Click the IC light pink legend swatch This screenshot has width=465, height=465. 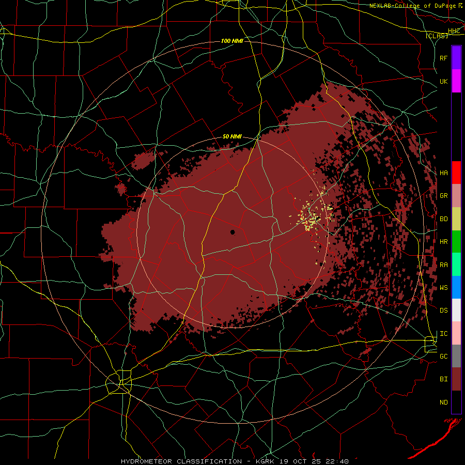pyautogui.click(x=456, y=333)
